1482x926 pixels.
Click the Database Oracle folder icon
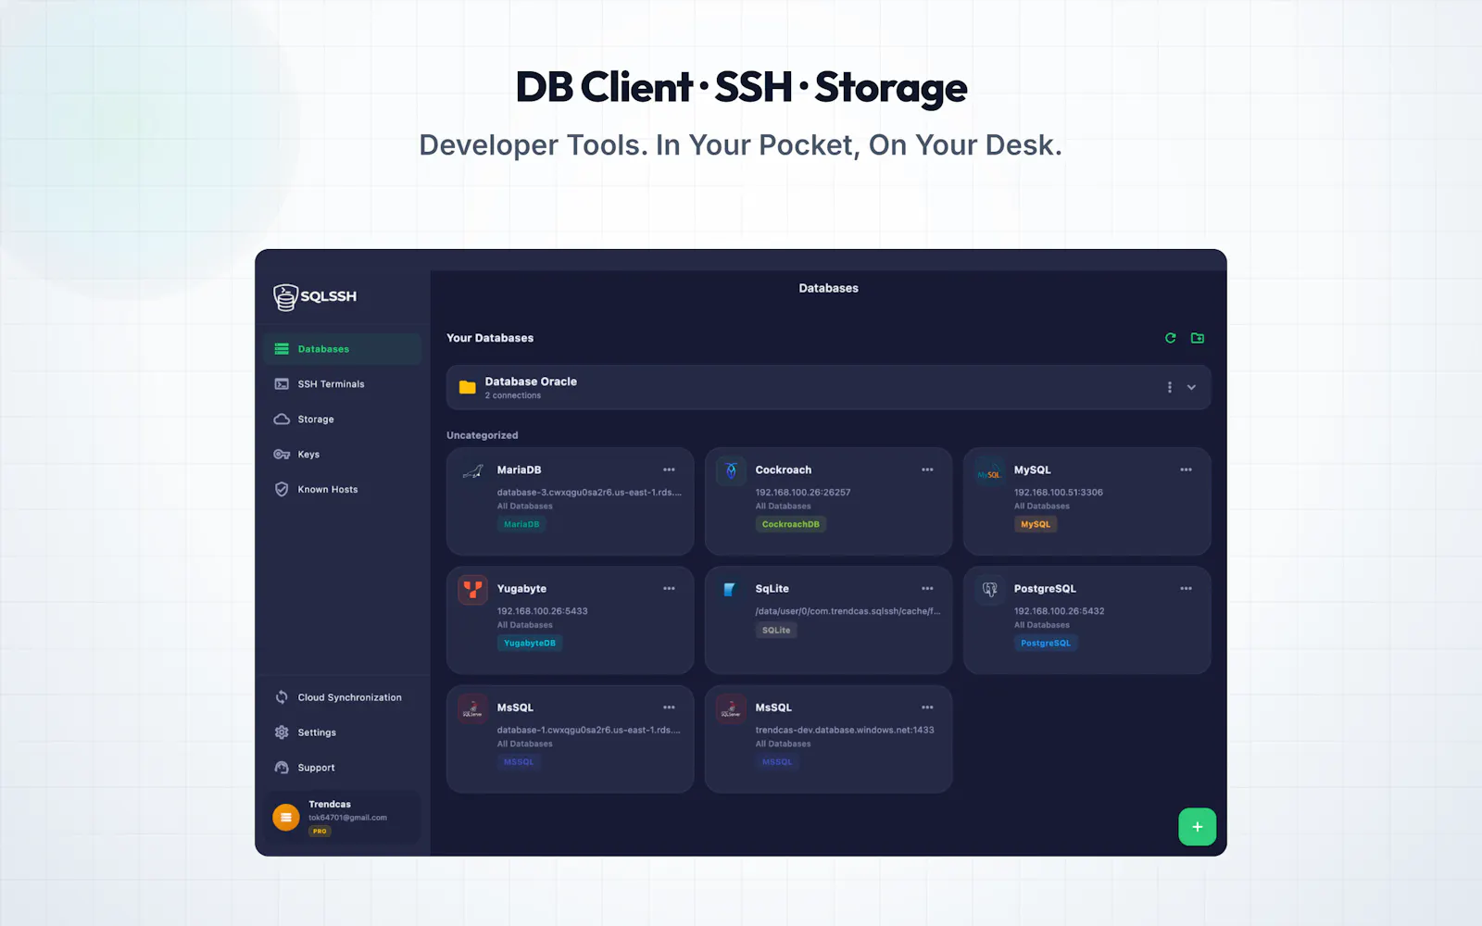(x=468, y=387)
